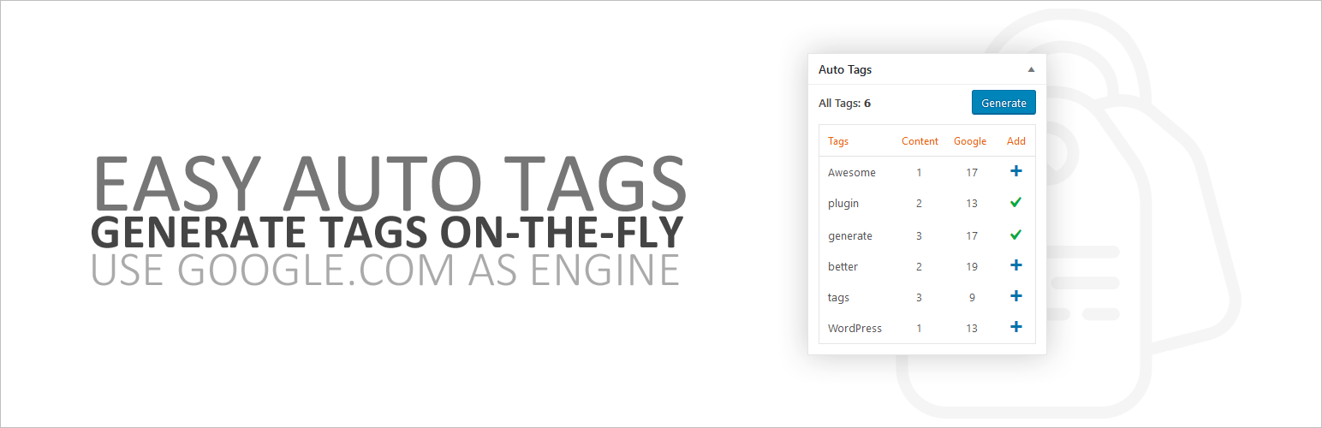
Task: Click the All Tags count label
Action: pyautogui.click(x=844, y=104)
